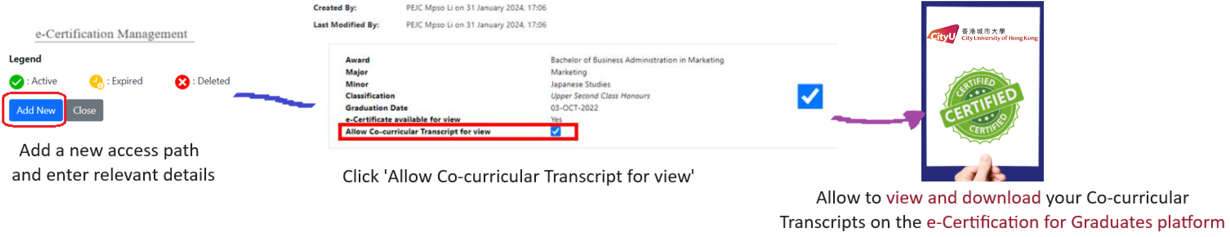Click the red Deleted cross icon
The width and height of the screenshot is (1230, 237).
point(182,82)
